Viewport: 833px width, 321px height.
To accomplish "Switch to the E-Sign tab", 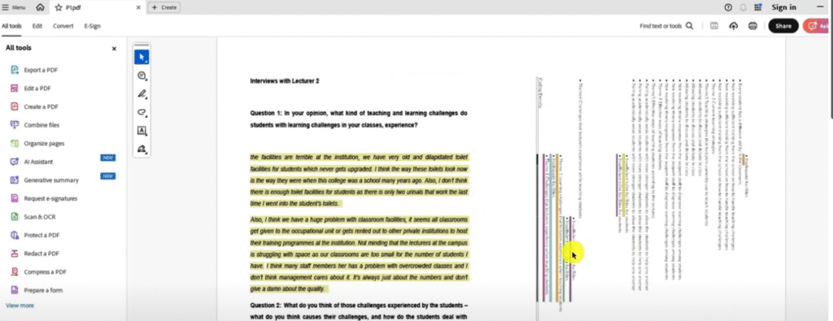I will [92, 26].
